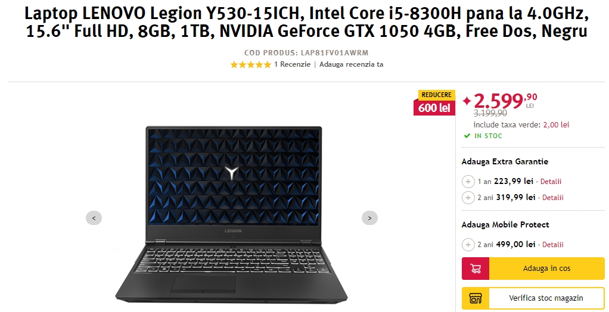Add the 1 an extra warranty option
Screen dimensions: 609x312
[x=468, y=182]
